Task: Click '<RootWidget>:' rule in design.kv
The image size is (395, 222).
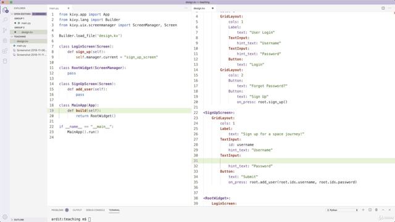Action: 217,198
